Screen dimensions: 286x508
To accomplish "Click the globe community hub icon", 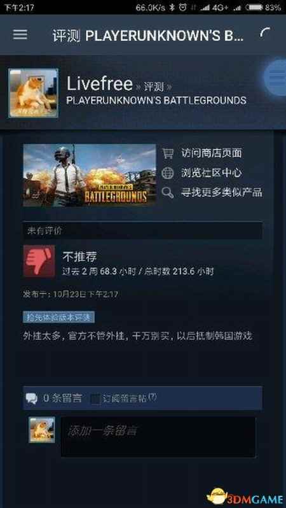I will (x=168, y=173).
